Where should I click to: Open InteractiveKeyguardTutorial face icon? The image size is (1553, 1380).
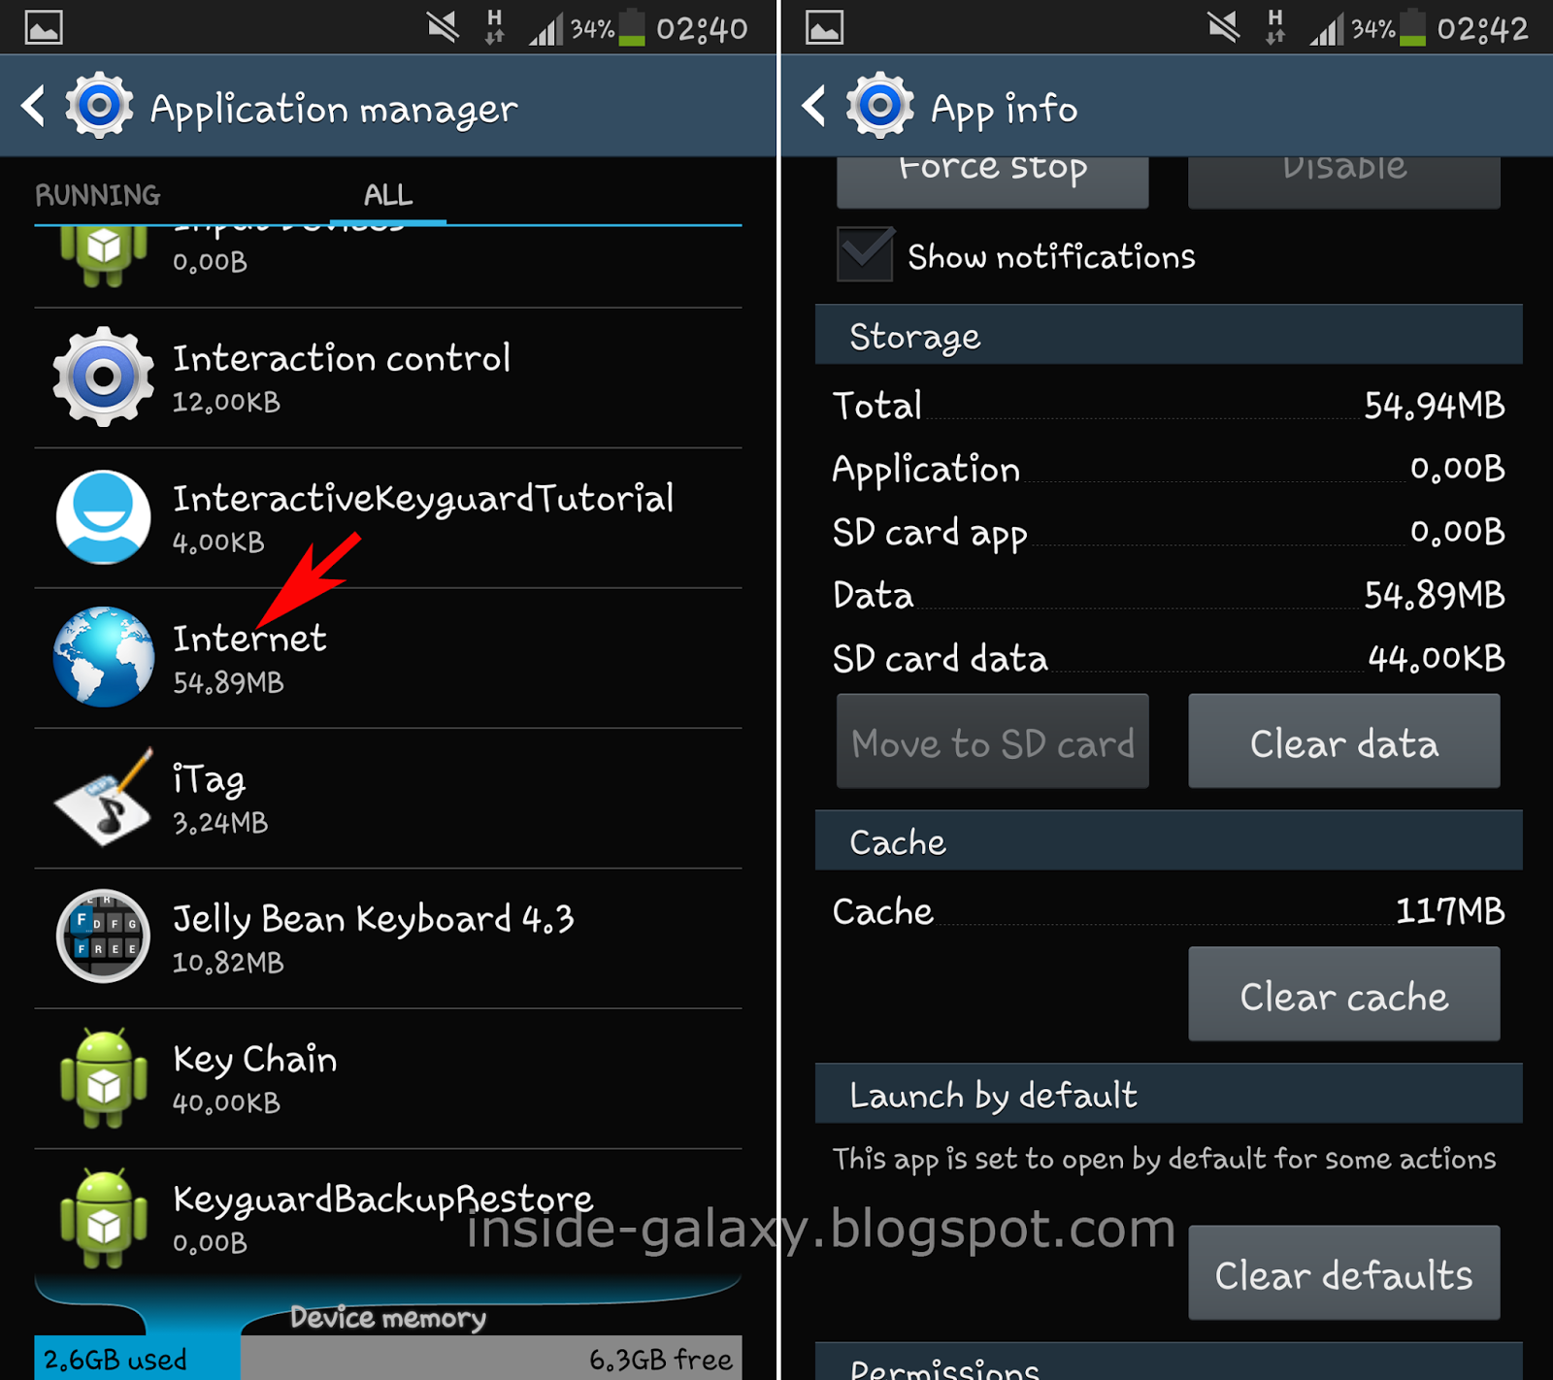point(103,517)
